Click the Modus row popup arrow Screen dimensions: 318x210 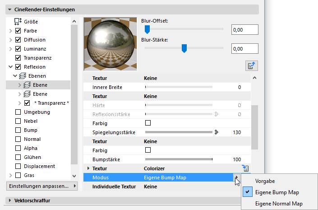pyautogui.click(x=236, y=177)
